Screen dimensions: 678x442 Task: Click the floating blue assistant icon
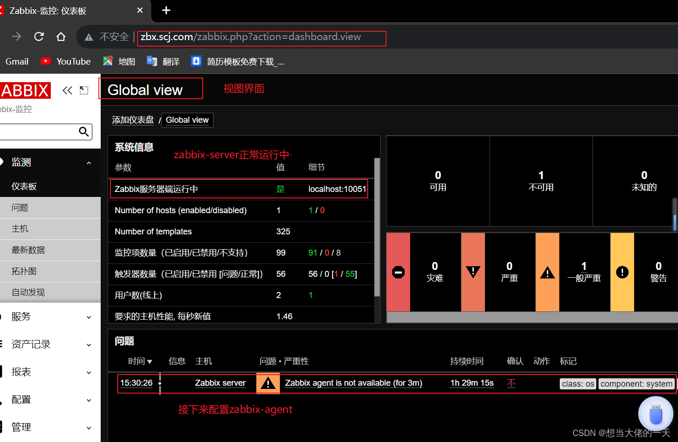(x=655, y=414)
